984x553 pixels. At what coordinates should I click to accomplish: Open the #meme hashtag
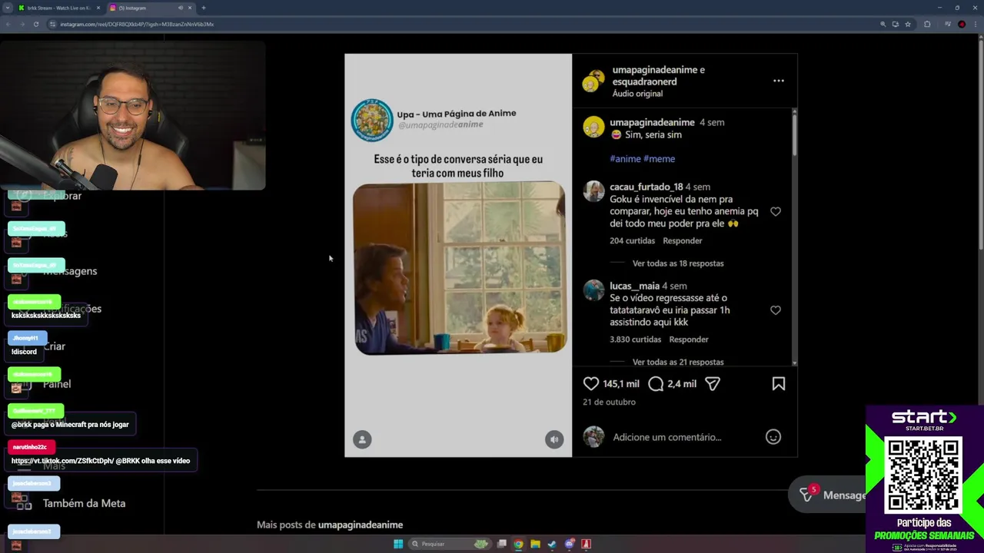click(x=659, y=159)
